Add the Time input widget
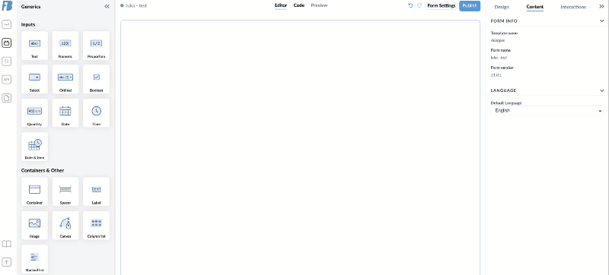Image resolution: width=609 pixels, height=275 pixels. tap(96, 113)
